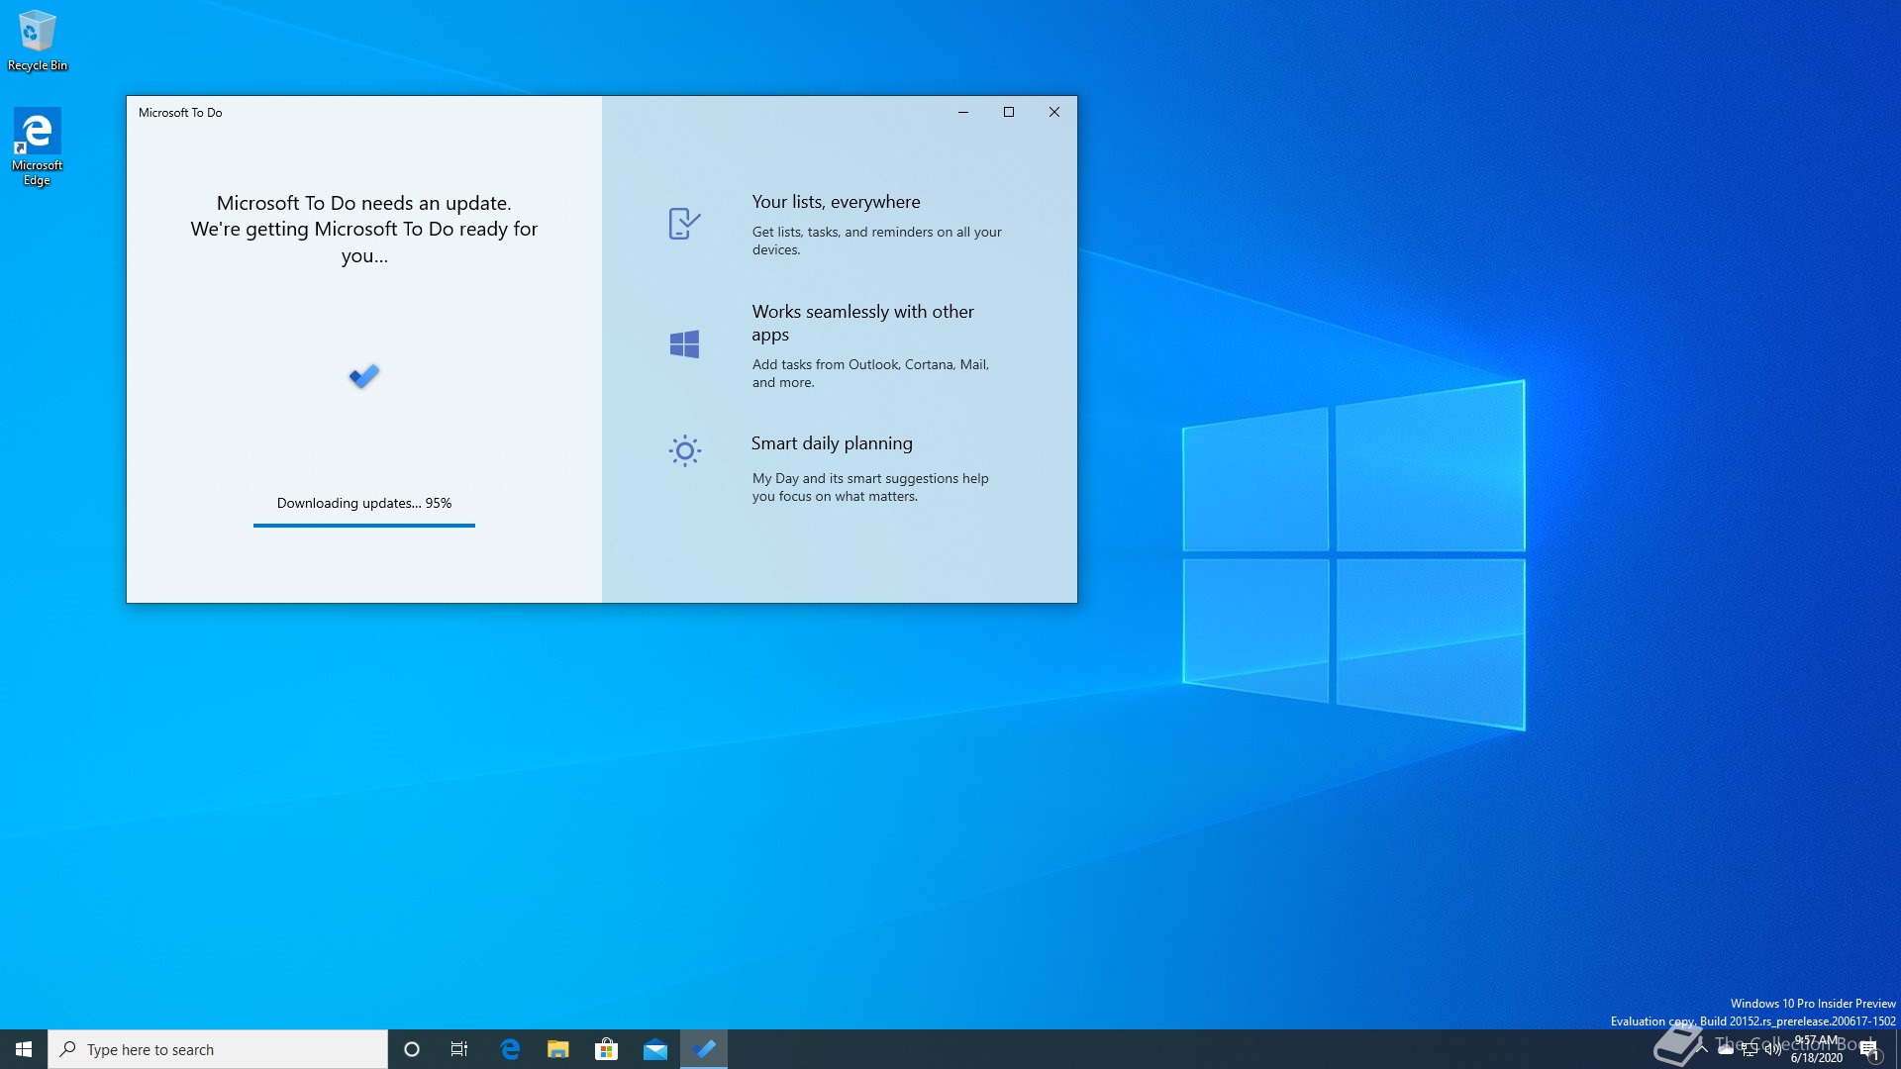Click the 'Downloading updates... 95%' status text

pyautogui.click(x=364, y=503)
